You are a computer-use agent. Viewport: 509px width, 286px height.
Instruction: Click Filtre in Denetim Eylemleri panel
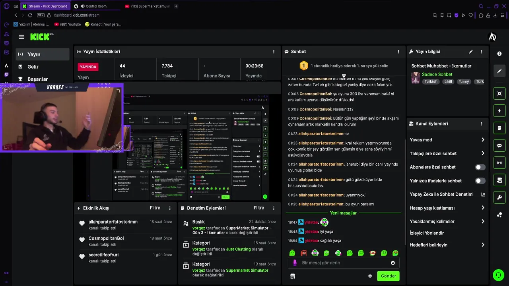(x=259, y=208)
